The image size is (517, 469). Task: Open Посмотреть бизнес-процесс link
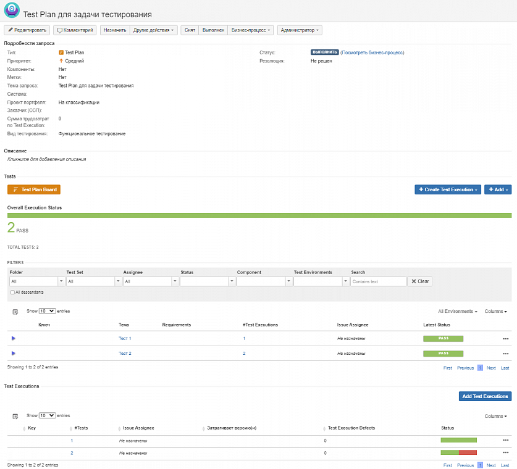372,52
